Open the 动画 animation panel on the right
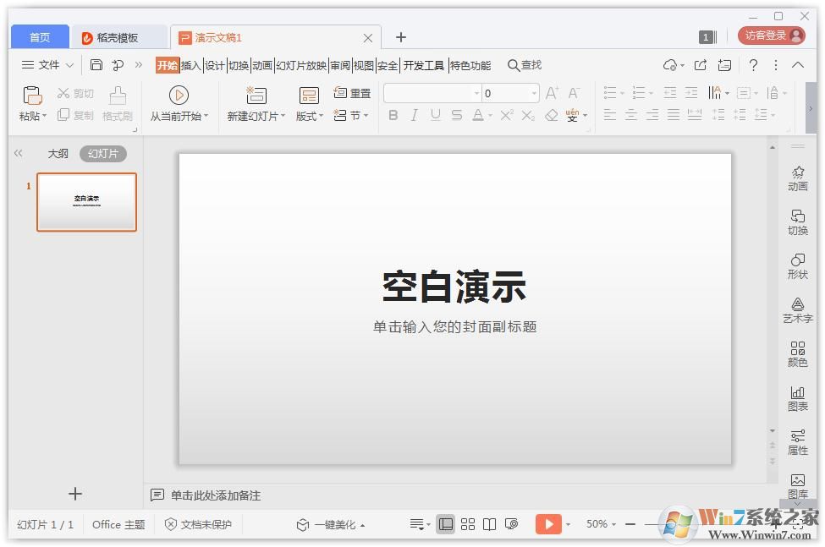This screenshot has width=825, height=547. pos(797,178)
